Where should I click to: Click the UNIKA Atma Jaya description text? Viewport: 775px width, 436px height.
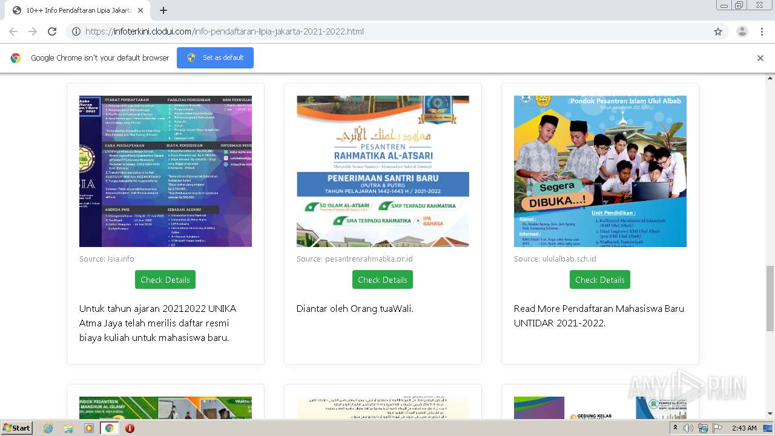tap(158, 323)
